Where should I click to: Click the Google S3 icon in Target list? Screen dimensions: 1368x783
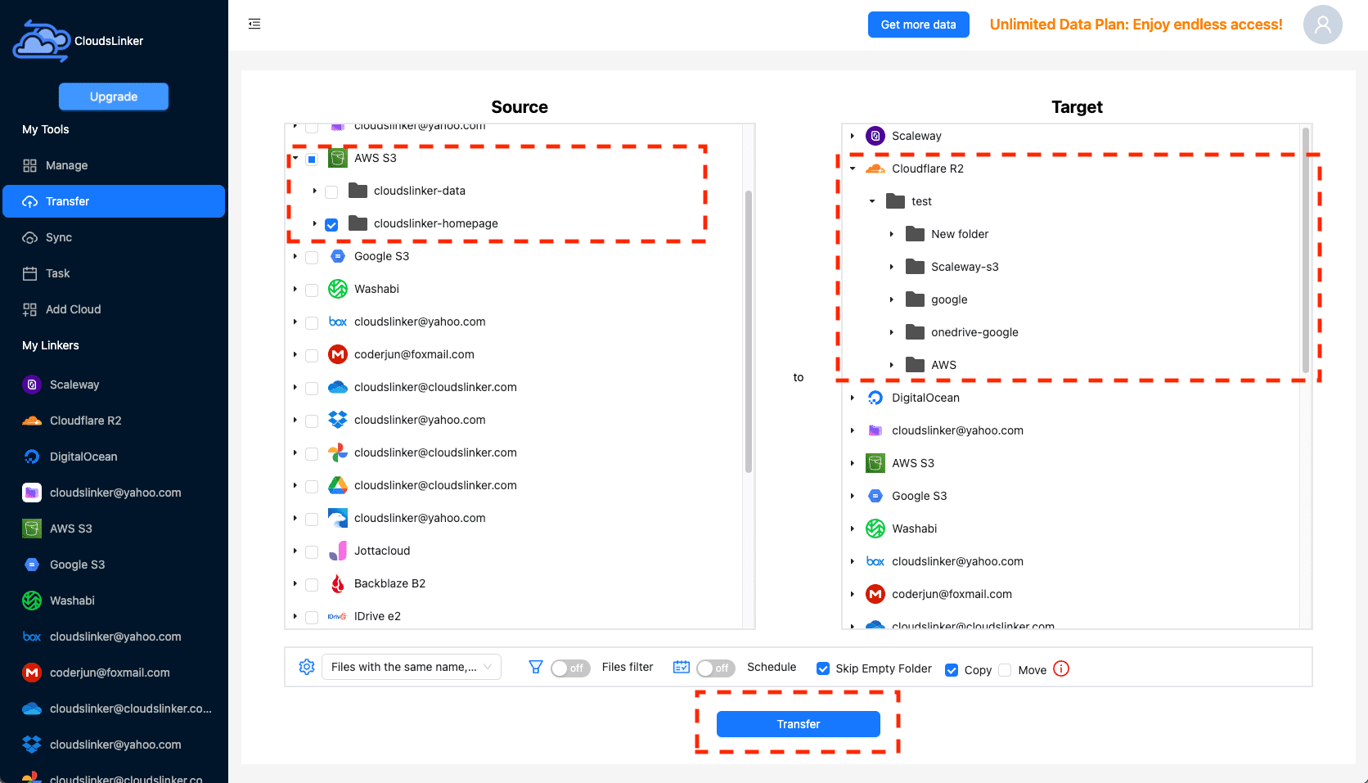pyautogui.click(x=875, y=496)
